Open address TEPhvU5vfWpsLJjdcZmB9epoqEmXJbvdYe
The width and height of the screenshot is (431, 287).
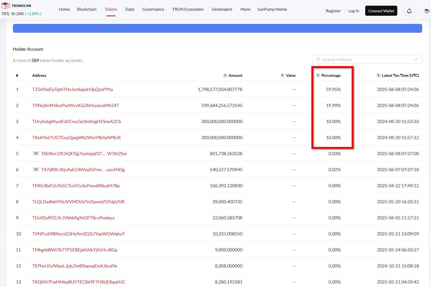[x=75, y=266]
